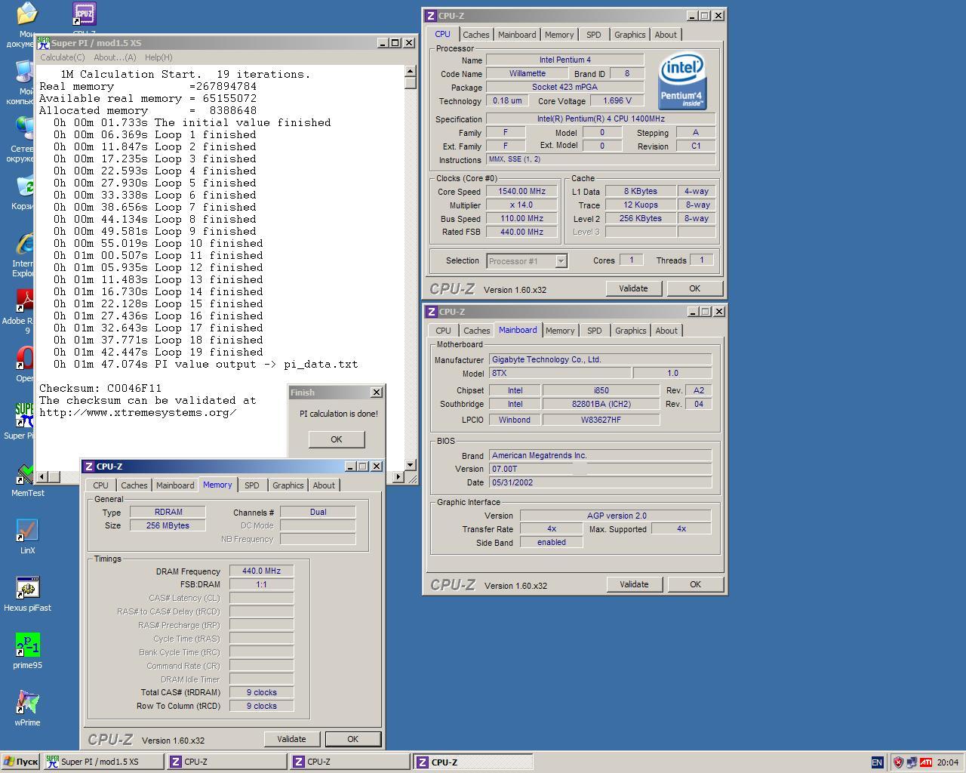
Task: Select the first CPU-Z taskbar button
Action: (x=226, y=762)
